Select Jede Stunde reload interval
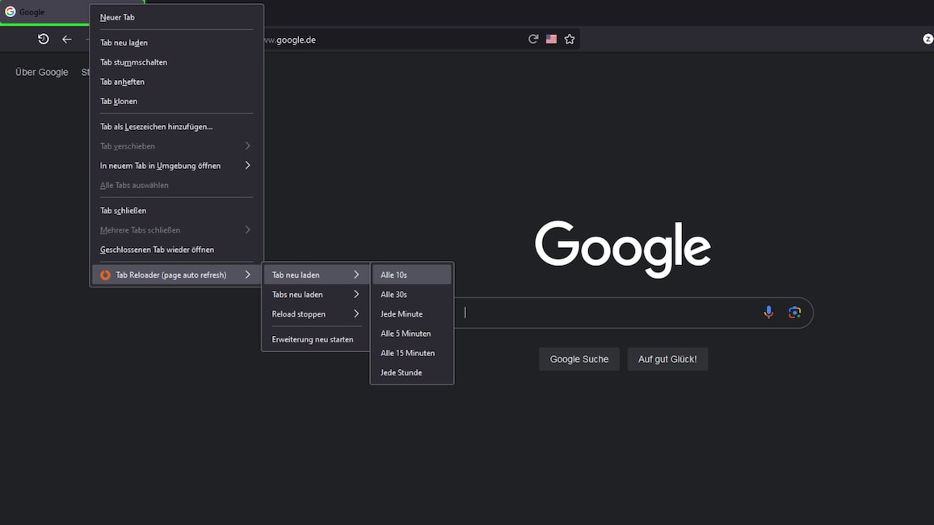The image size is (934, 525). click(x=411, y=372)
